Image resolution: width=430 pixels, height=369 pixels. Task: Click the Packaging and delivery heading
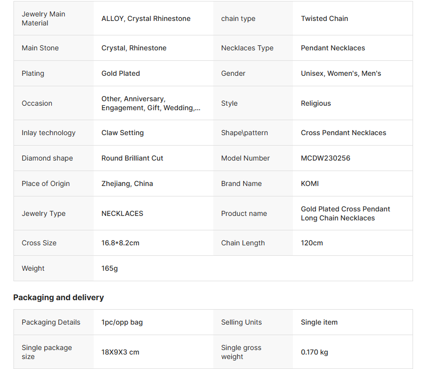[58, 298]
